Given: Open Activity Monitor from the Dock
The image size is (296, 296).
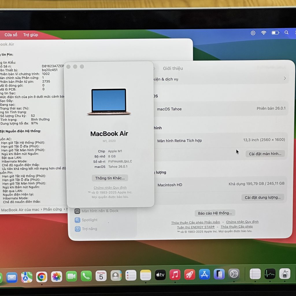Looking at the screenshot, I should [270, 274].
